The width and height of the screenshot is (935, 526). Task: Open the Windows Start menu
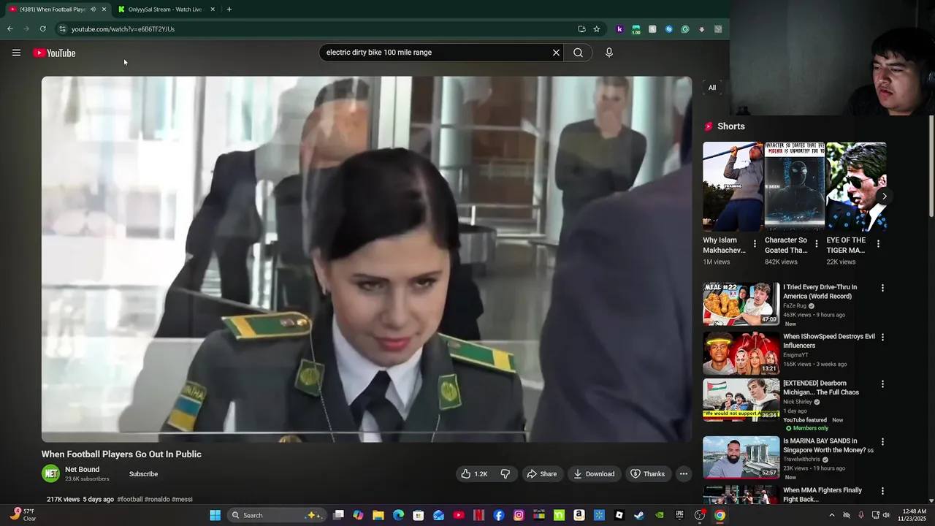pyautogui.click(x=215, y=515)
